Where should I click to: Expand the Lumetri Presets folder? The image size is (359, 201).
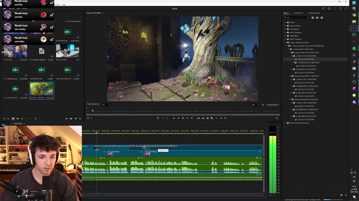tap(285, 26)
